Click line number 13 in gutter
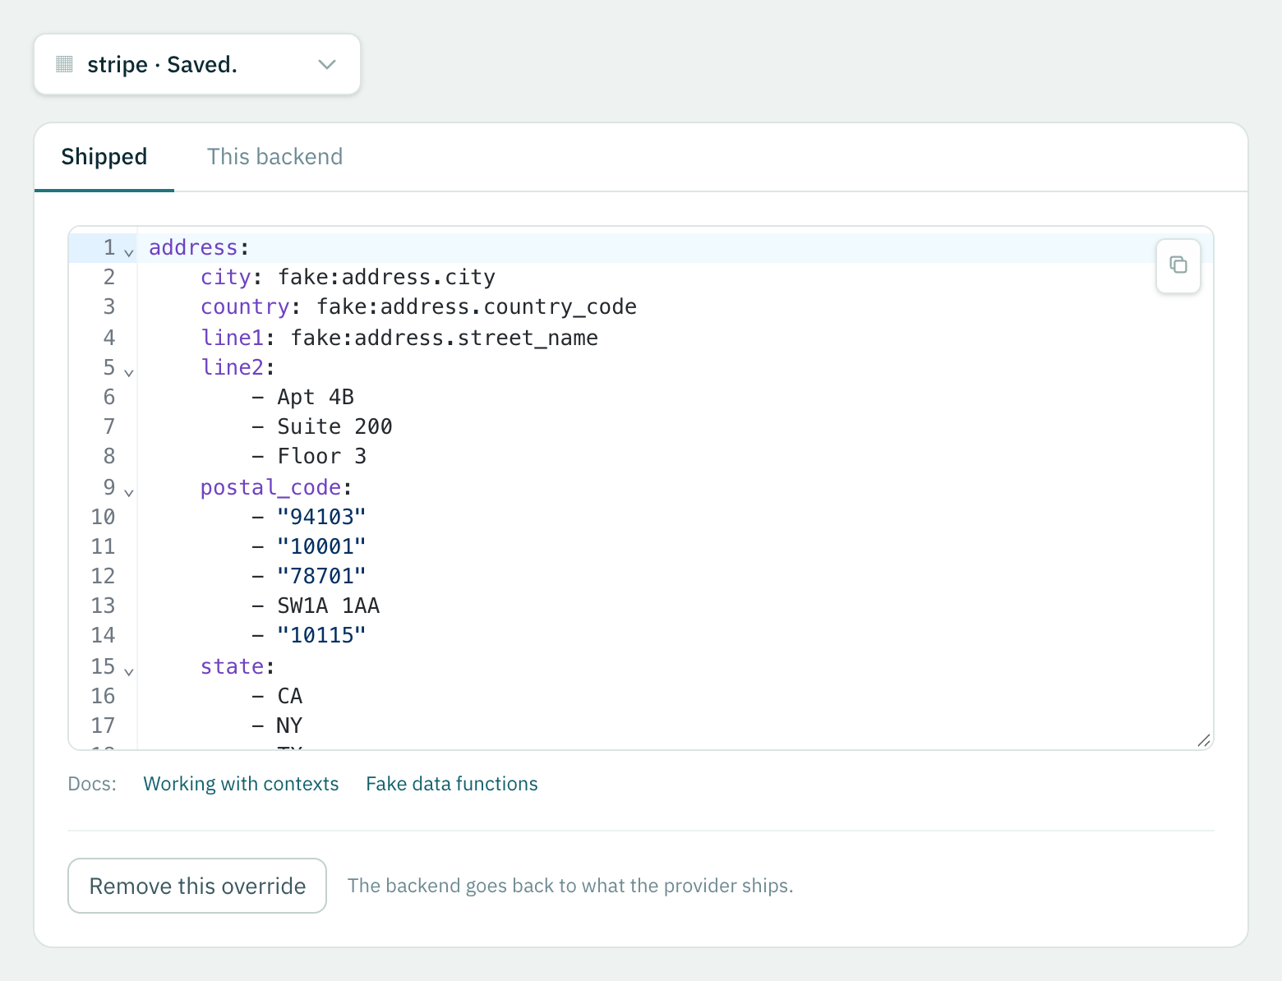1282x981 pixels. click(103, 606)
